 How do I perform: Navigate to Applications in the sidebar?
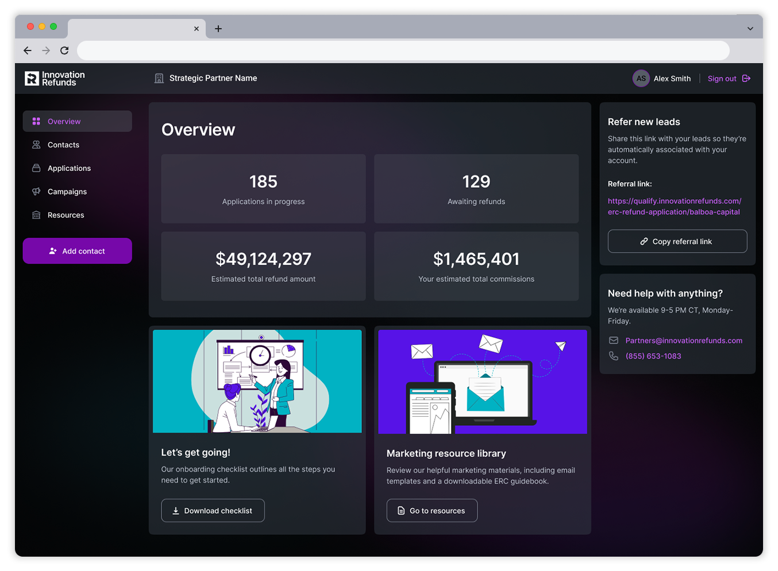tap(69, 168)
